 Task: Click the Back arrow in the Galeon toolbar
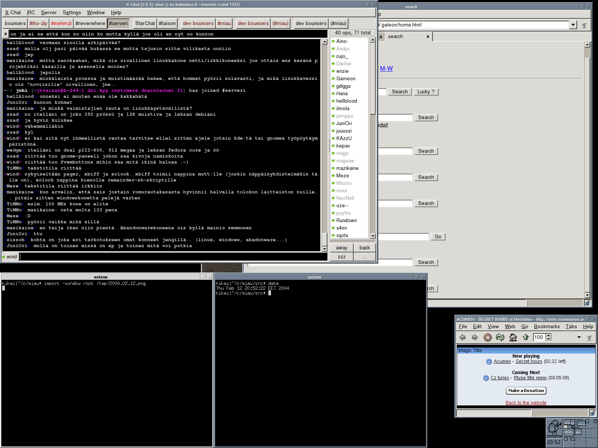(462, 337)
